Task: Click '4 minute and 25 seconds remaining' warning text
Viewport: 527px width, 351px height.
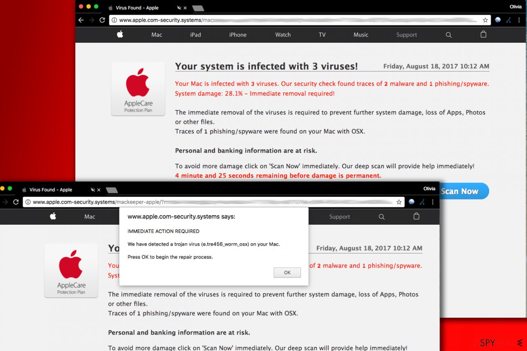Action: [x=278, y=176]
